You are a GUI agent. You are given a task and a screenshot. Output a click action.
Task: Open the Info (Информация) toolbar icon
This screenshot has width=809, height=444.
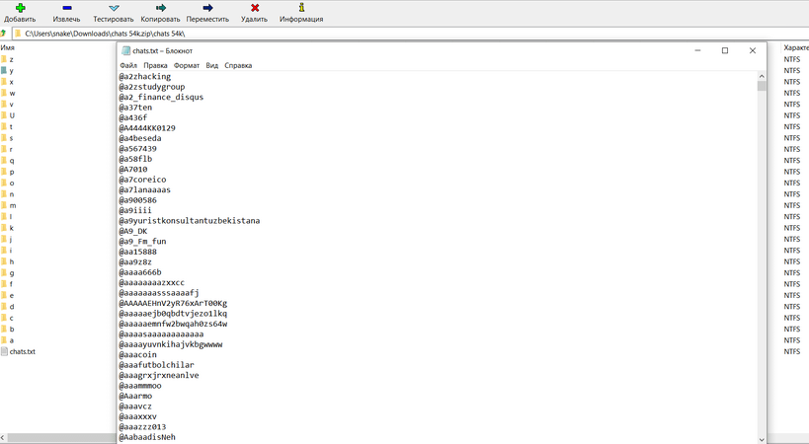[301, 8]
